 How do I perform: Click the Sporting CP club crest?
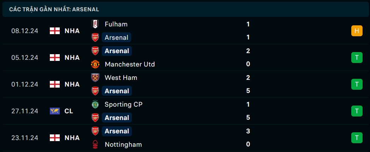pos(95,104)
